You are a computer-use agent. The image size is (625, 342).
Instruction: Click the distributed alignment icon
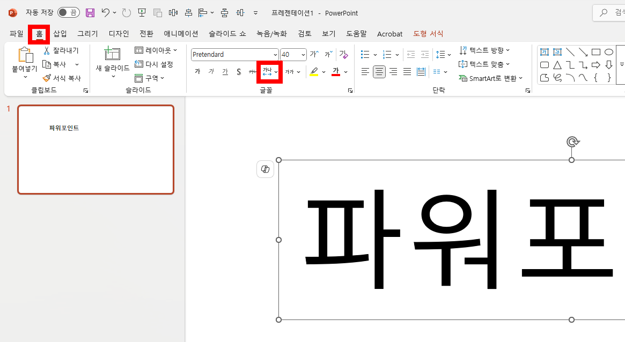coord(421,72)
